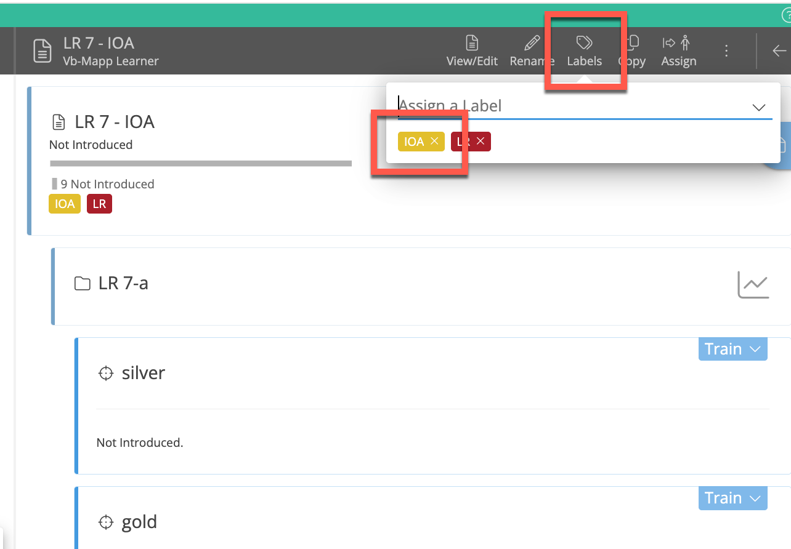The width and height of the screenshot is (791, 549).
Task: Click the progress bar under LR 7 - IOA
Action: pyautogui.click(x=200, y=163)
